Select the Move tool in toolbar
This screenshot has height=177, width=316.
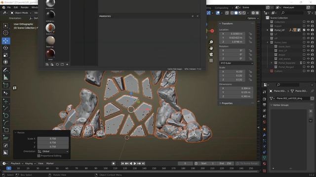(x=5, y=41)
